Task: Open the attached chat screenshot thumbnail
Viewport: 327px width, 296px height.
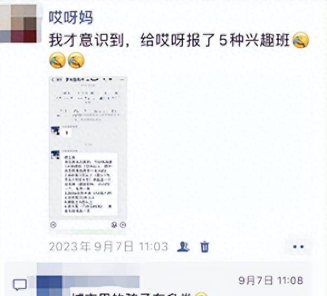Action: point(88,155)
